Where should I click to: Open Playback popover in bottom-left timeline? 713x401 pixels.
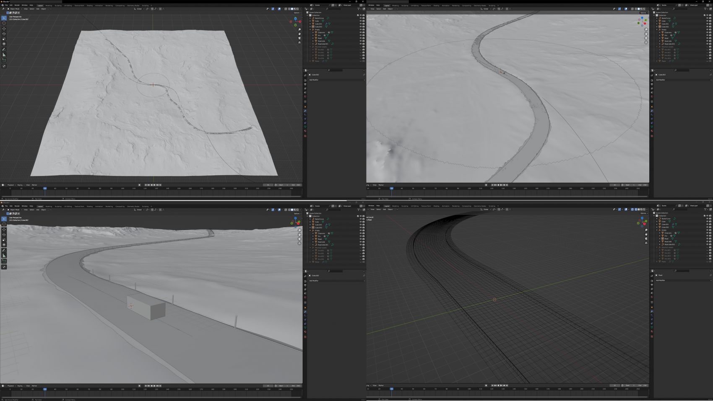tap(11, 385)
